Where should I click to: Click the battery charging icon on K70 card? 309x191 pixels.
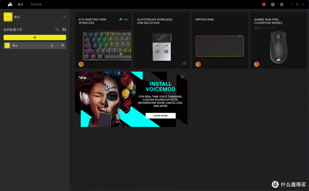tap(126, 19)
